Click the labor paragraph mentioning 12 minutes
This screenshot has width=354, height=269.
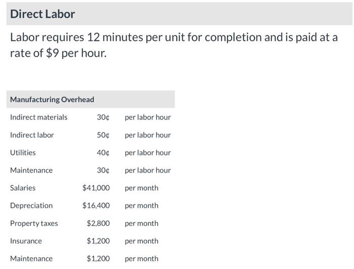174,45
